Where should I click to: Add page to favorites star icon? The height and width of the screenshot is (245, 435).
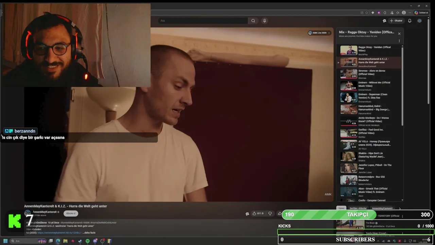pyautogui.click(x=367, y=13)
